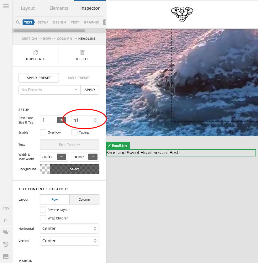Screen dimensions: 258x263
Task: Jump to the DESIGN control group
Action: (x=60, y=22)
